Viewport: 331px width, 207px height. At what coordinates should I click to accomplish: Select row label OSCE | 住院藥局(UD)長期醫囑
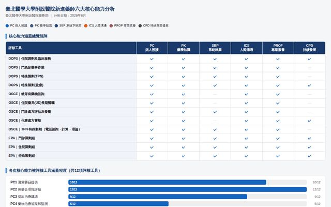(x=32, y=103)
